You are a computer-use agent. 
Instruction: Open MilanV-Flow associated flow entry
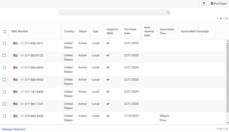pyautogui.click(x=165, y=118)
